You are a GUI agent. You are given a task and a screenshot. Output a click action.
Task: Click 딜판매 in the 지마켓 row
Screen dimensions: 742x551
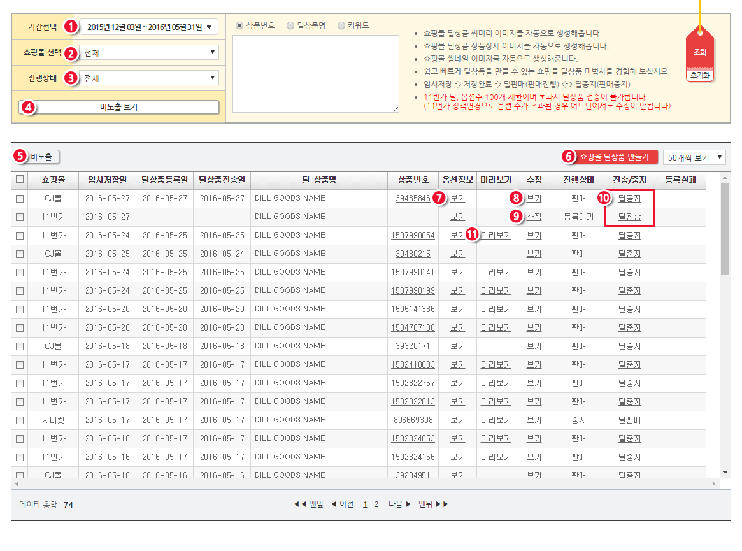pos(629,420)
